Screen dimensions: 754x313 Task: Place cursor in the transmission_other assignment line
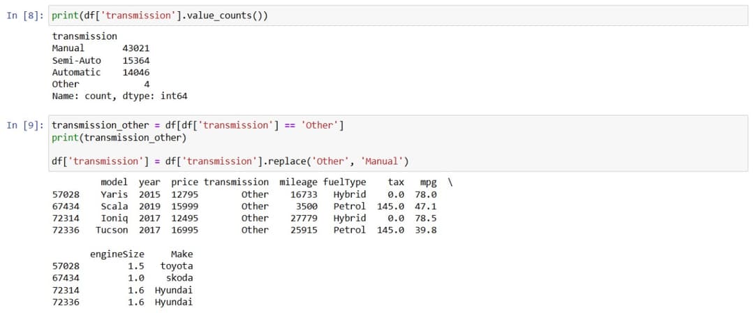pyautogui.click(x=198, y=126)
